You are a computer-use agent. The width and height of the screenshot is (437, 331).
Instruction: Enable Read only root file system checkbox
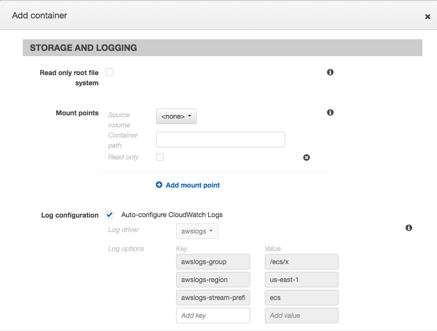coord(110,72)
